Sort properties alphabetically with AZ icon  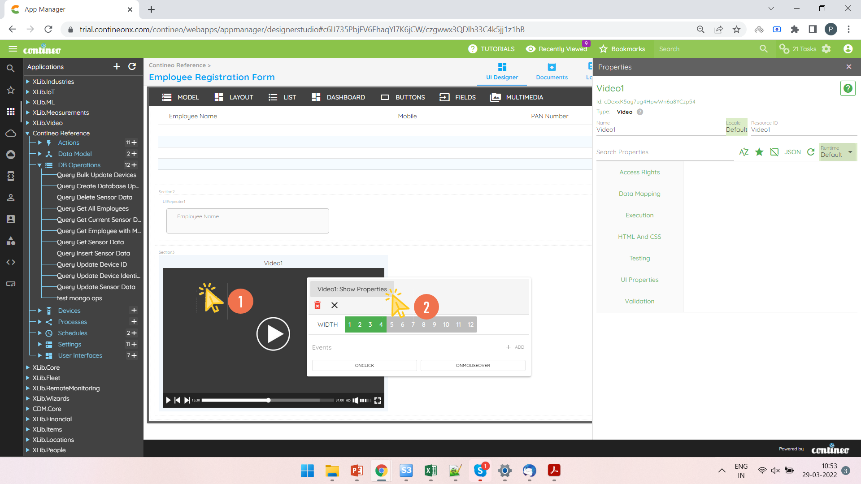[744, 152]
